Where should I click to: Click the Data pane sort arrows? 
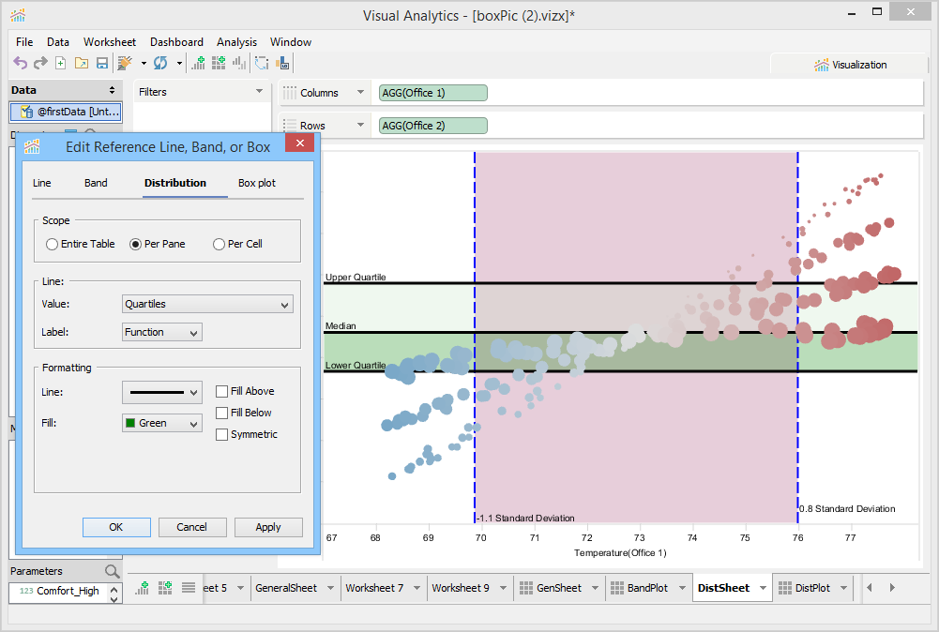(x=112, y=90)
